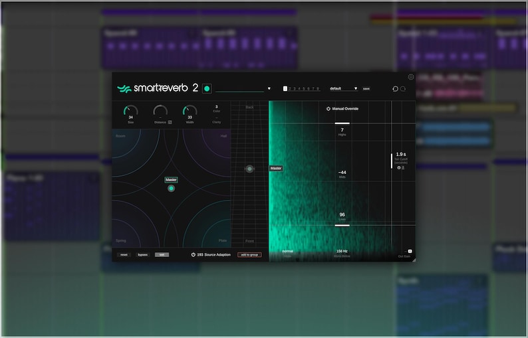Open the profile dropdown arrow
528x338 pixels.
[269, 88]
